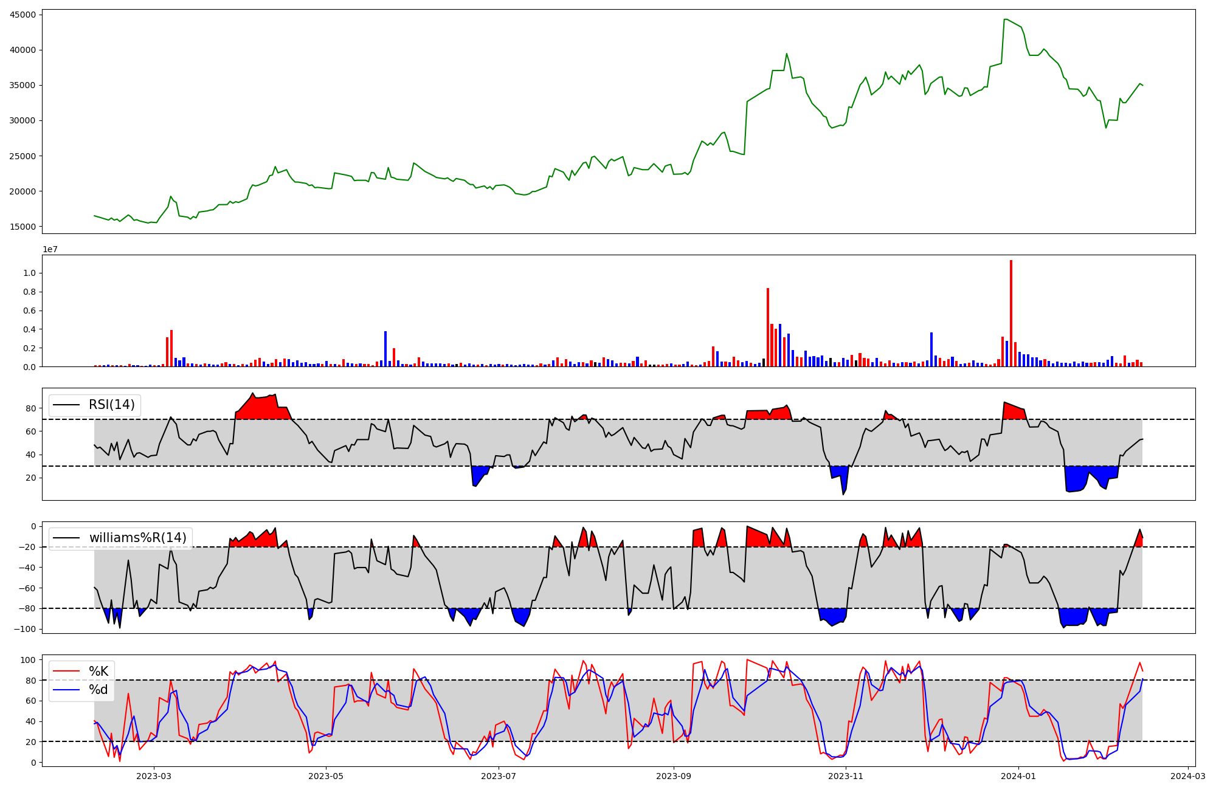Click the 2023-11 date tick label
1216x790 pixels.
pos(846,776)
